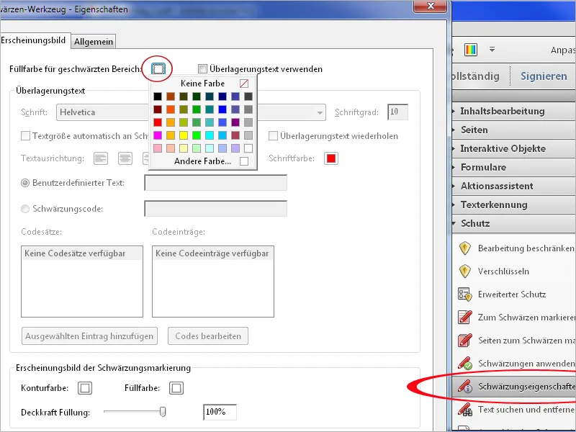Image resolution: width=576 pixels, height=432 pixels.
Task: Click the Schwärzungseigenschaften icon
Action: (x=464, y=386)
